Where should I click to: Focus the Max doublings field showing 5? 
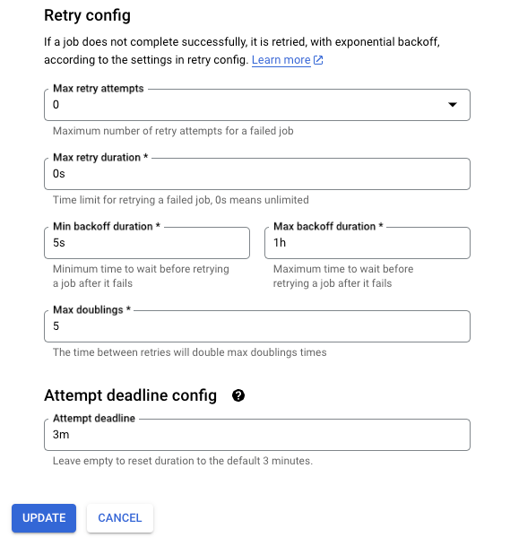[257, 326]
